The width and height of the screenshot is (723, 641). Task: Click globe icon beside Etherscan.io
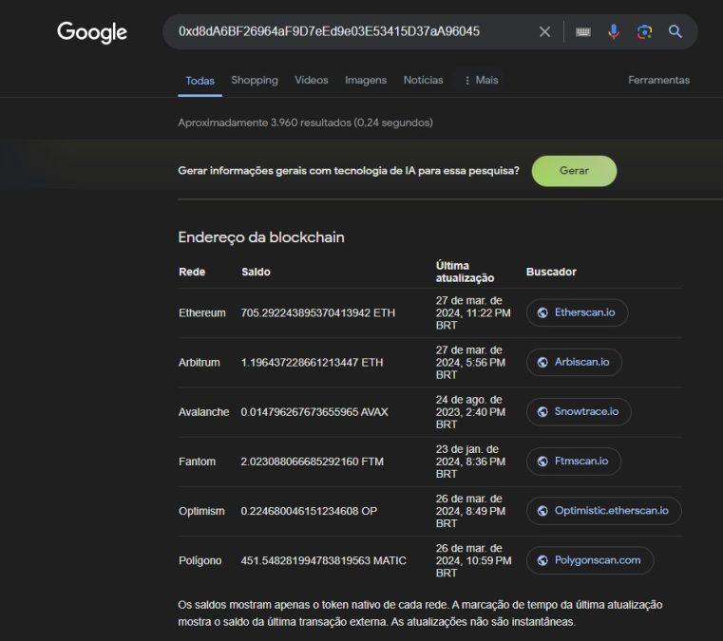click(542, 312)
